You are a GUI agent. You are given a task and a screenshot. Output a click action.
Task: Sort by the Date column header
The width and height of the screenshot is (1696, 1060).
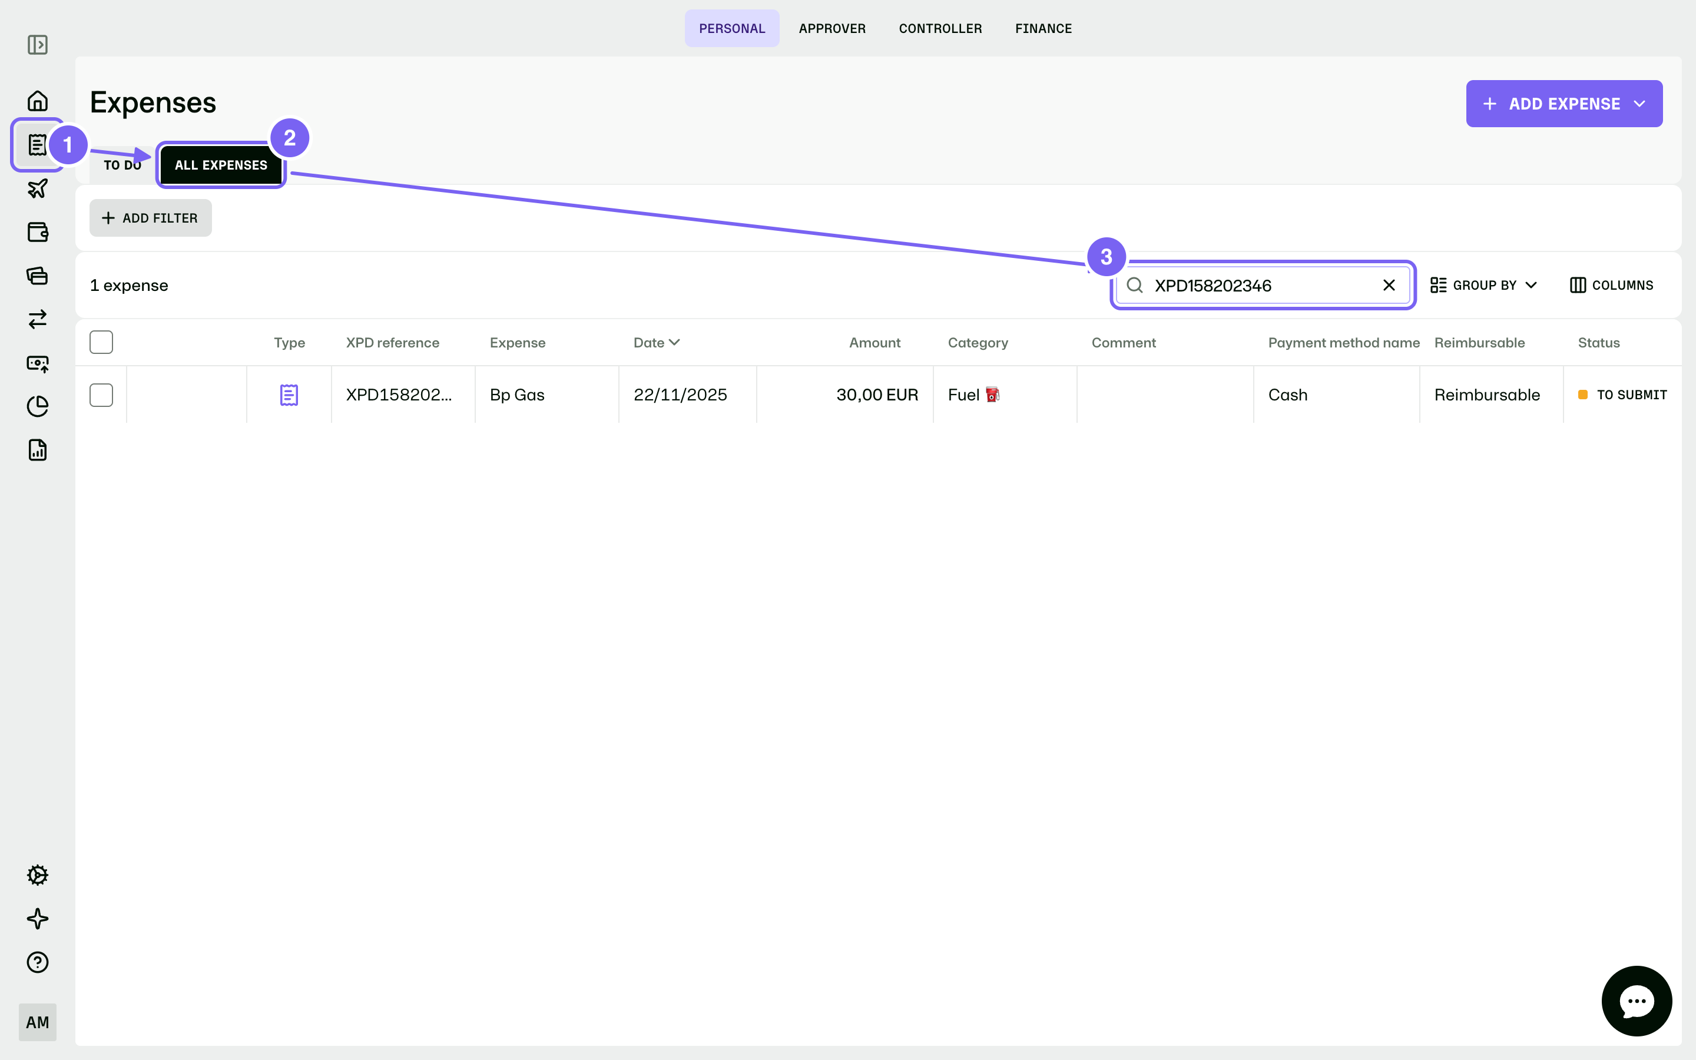(656, 343)
